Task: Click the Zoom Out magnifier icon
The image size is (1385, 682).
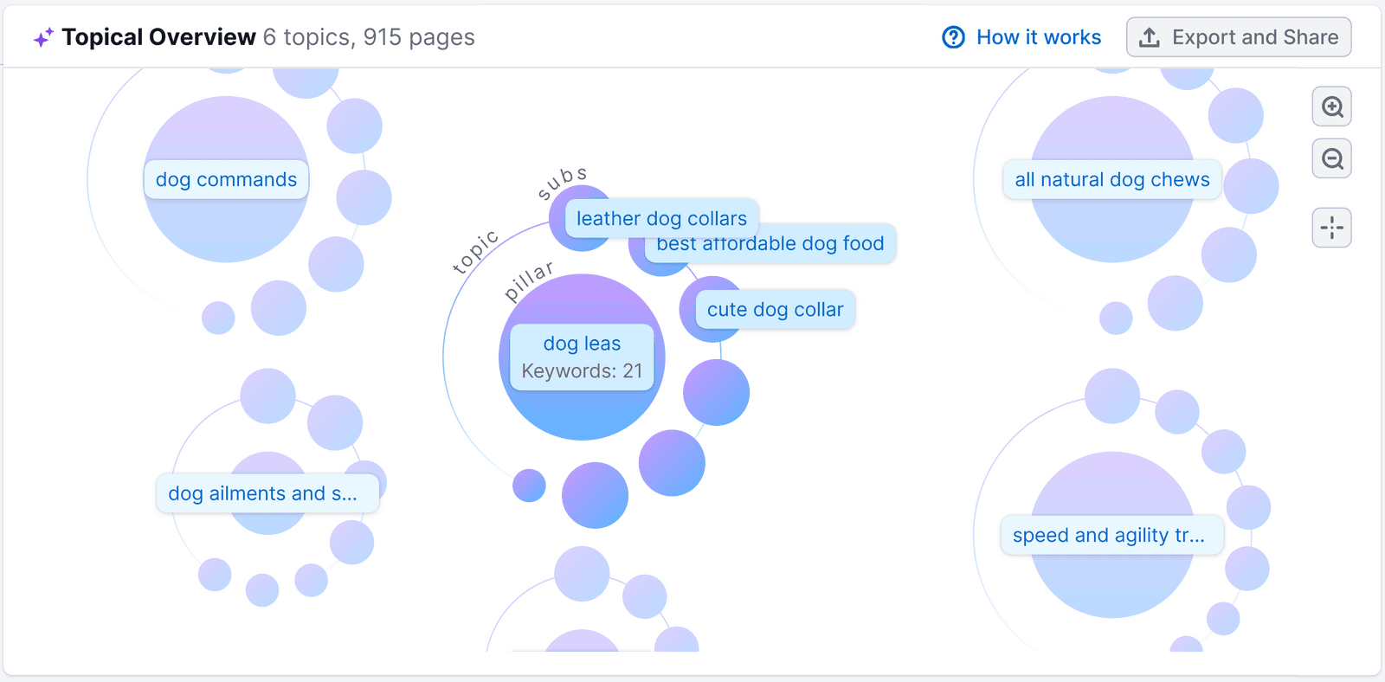Action: tap(1331, 158)
